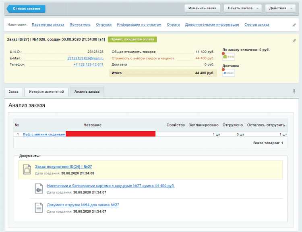Click the Название column header
302x232 pixels.
[x=93, y=125]
